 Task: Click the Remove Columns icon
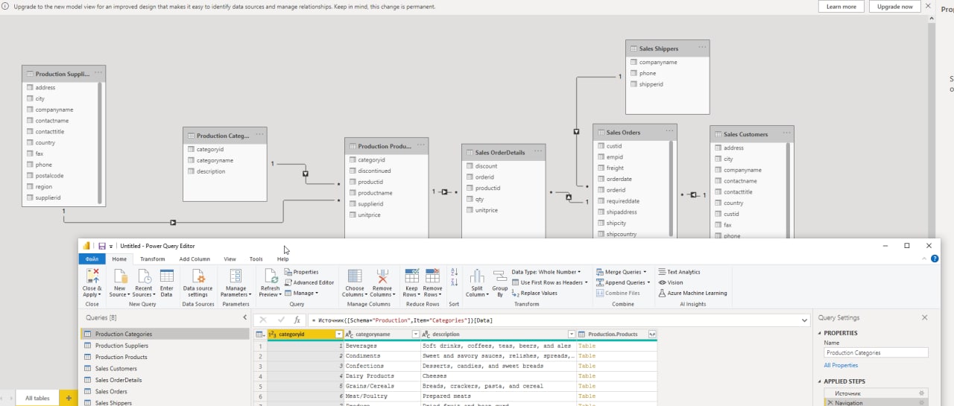[x=382, y=276]
